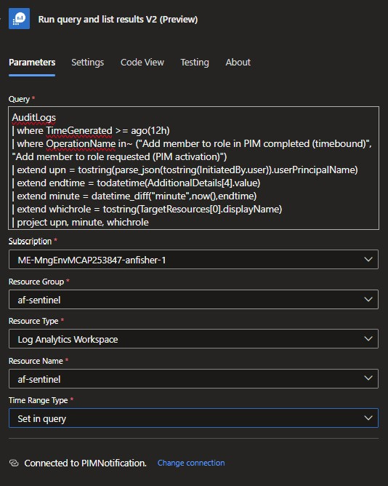Open the Resource Type dropdown
Viewport: 388px width, 486px height.
pyautogui.click(x=193, y=339)
